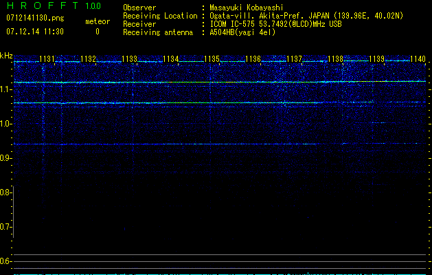432x275 pixels.
Task: Click the 0.6 kHz axis label
Action: coord(5,261)
